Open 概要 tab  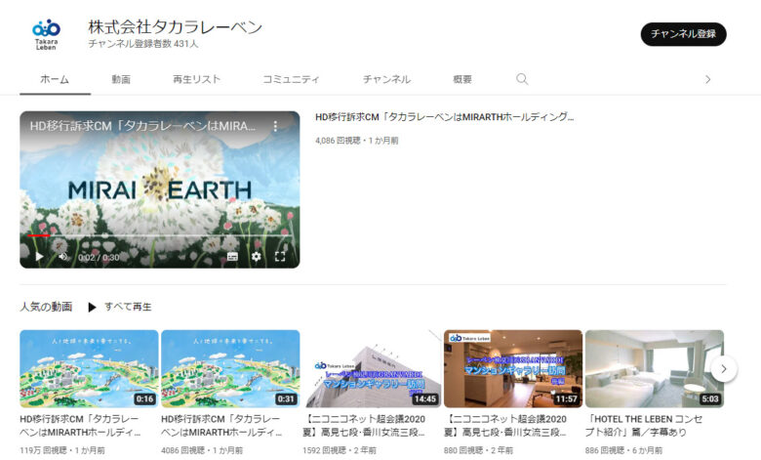tap(462, 79)
